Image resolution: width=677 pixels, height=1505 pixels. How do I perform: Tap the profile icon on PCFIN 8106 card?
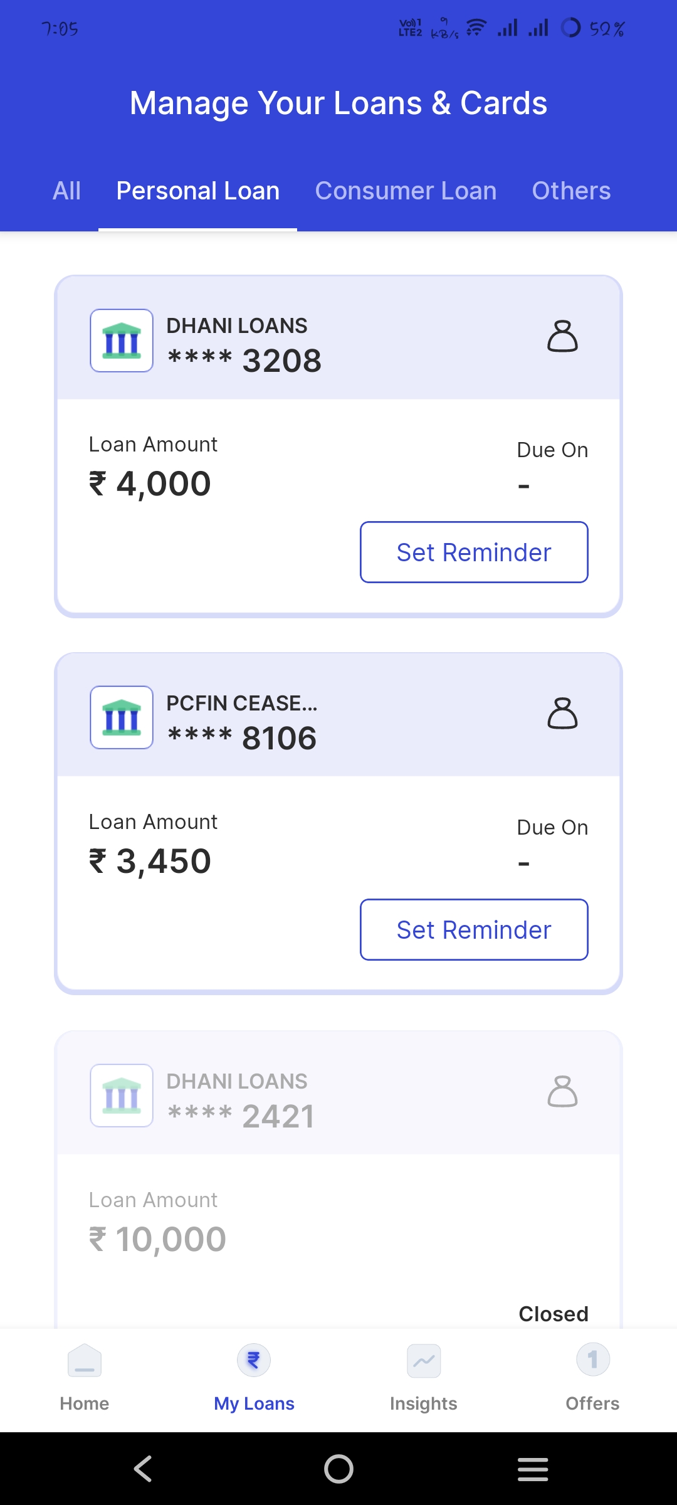pos(562,714)
